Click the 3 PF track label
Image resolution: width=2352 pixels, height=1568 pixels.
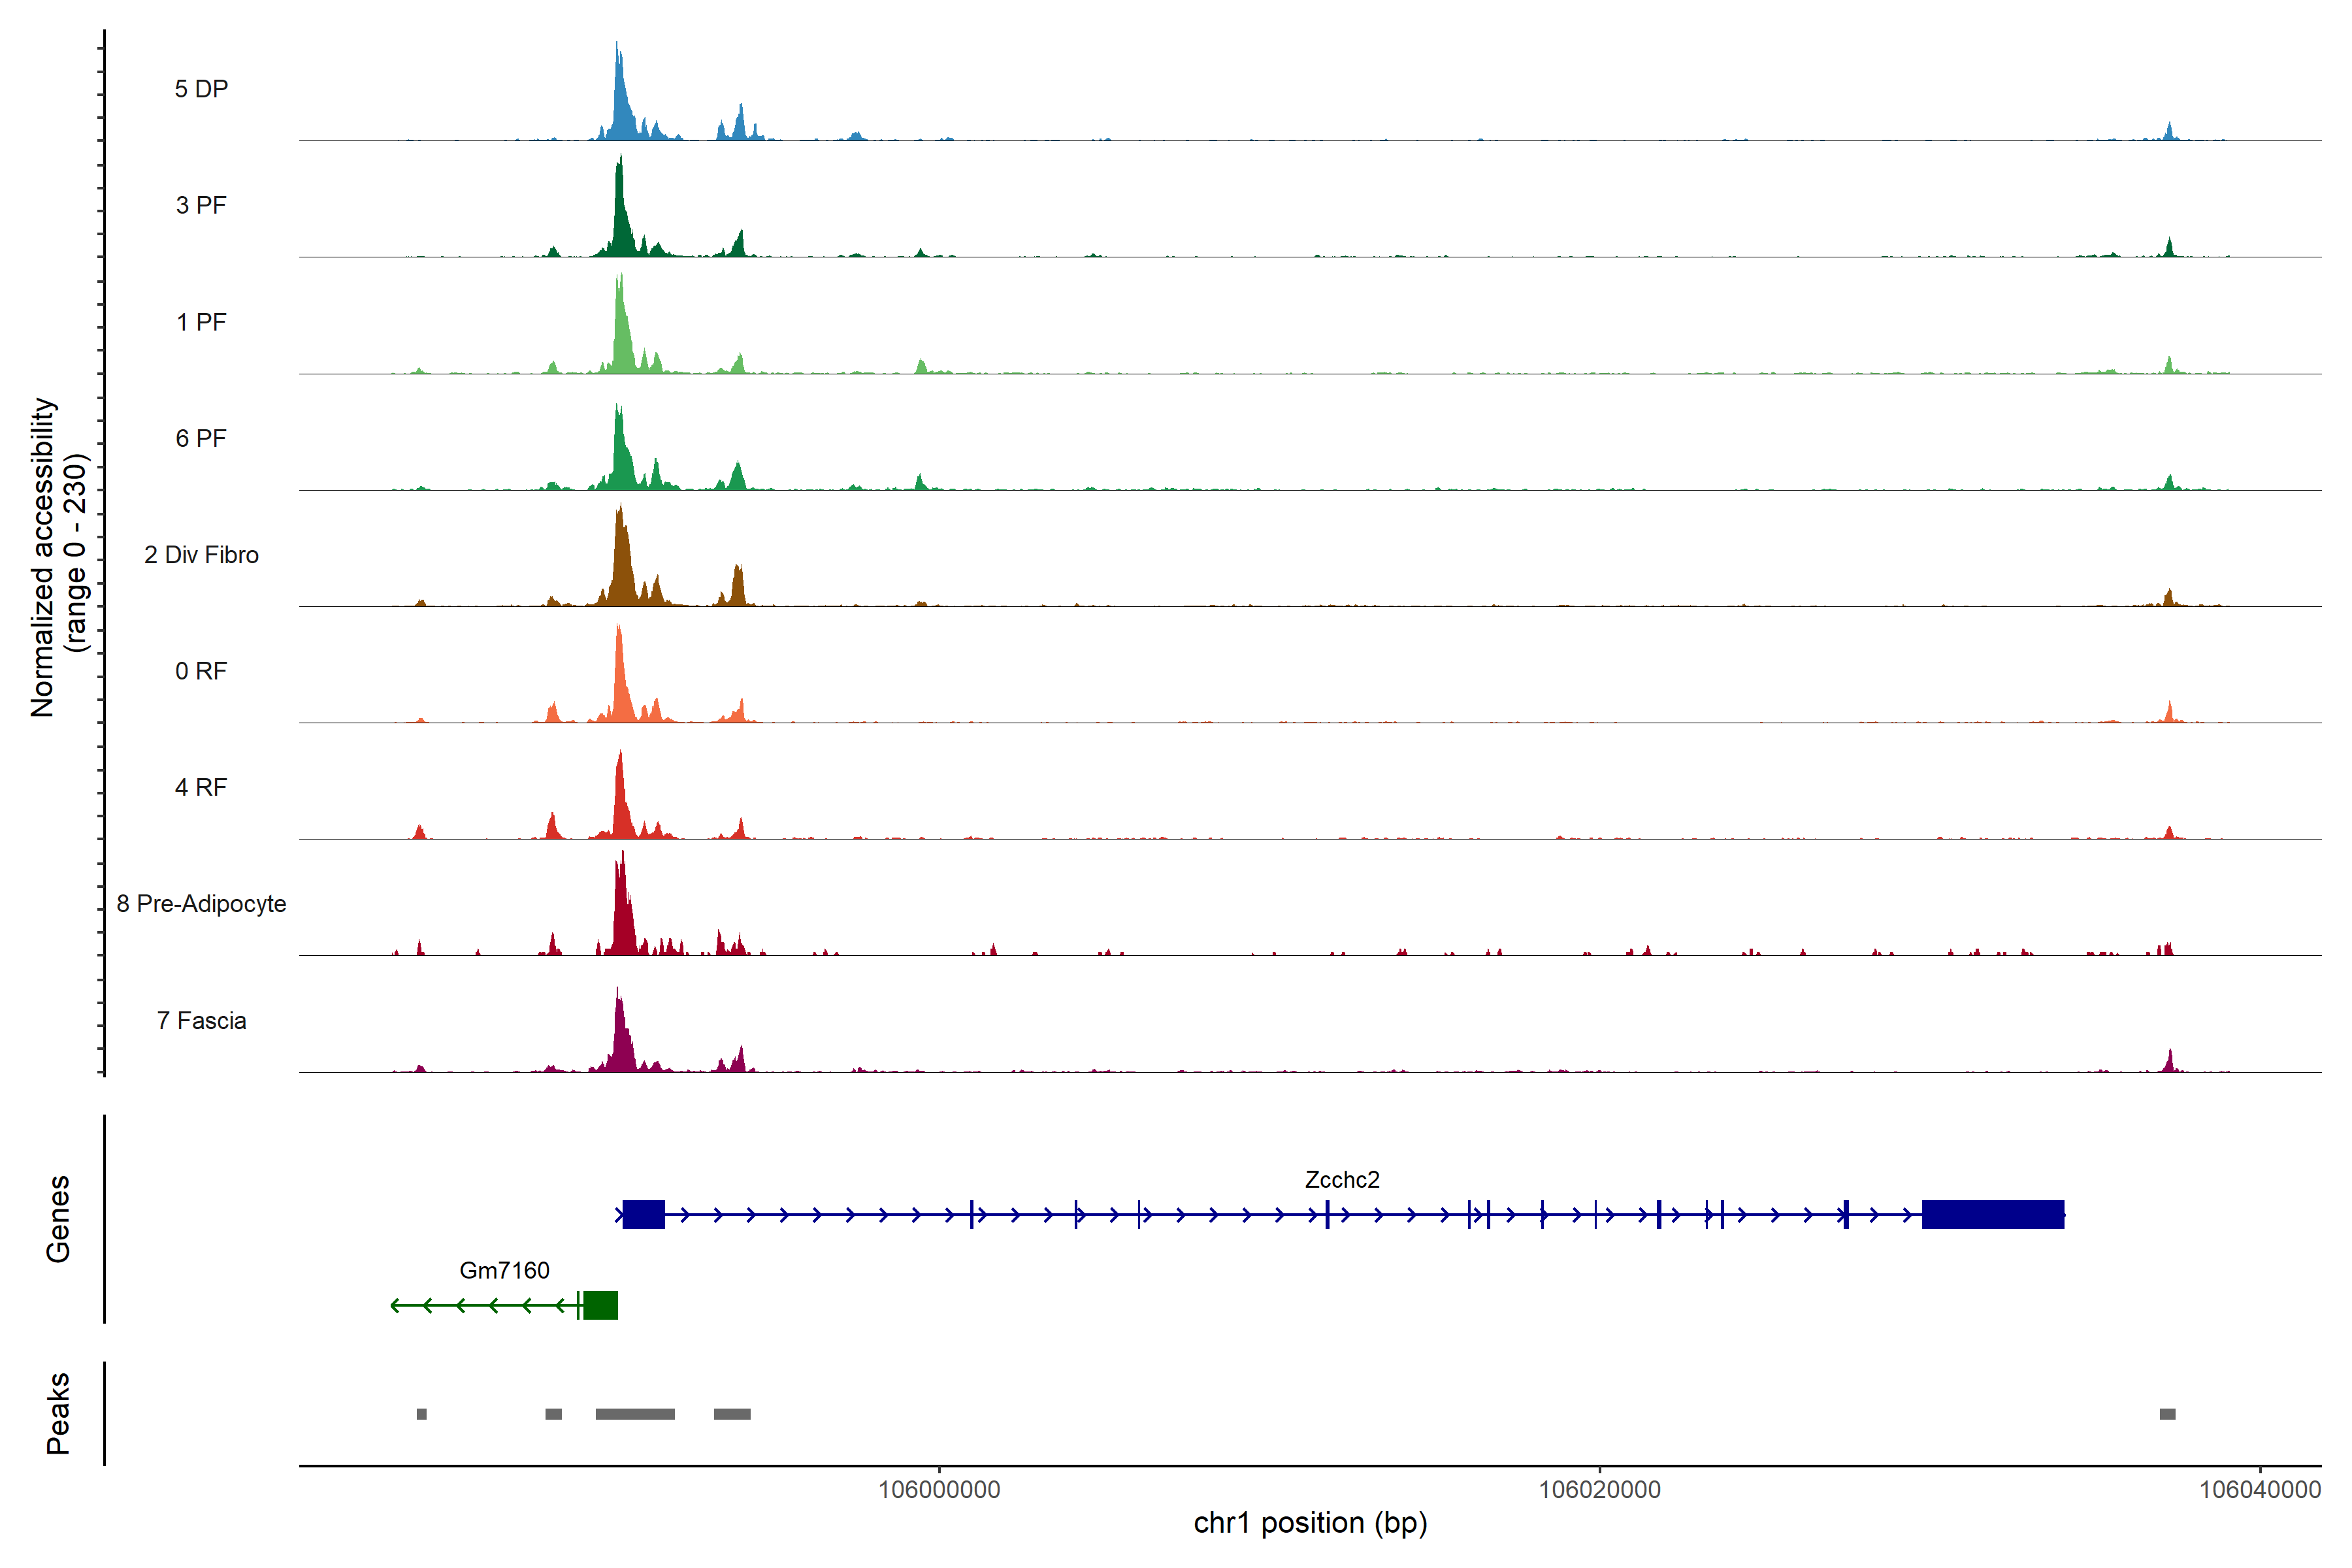201,205
